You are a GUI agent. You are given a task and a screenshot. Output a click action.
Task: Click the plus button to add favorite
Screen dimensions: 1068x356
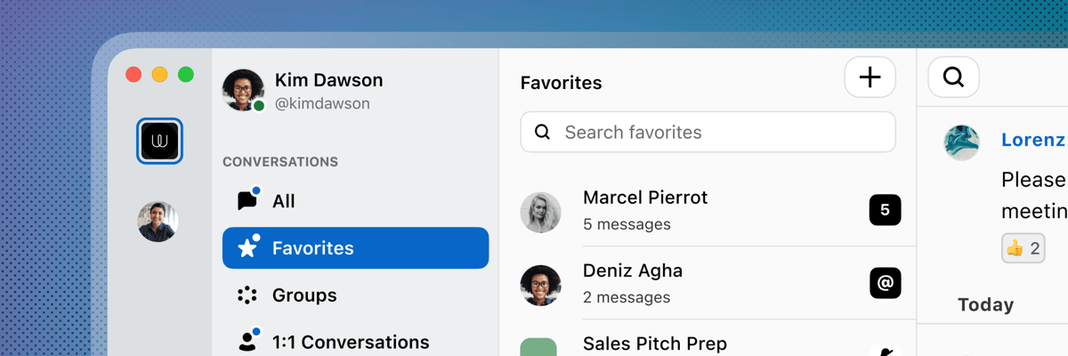(x=870, y=78)
